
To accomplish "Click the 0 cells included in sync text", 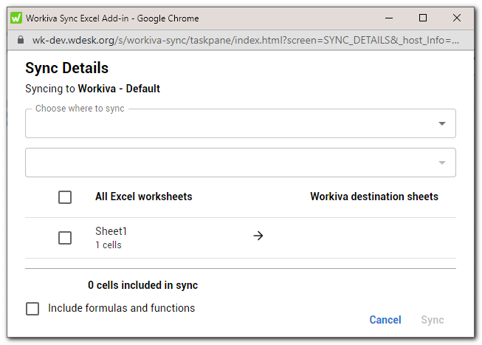I will pos(143,285).
